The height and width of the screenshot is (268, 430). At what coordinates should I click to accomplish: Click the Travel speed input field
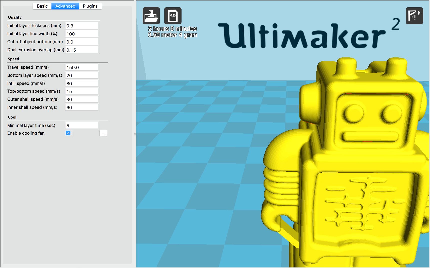(x=82, y=67)
